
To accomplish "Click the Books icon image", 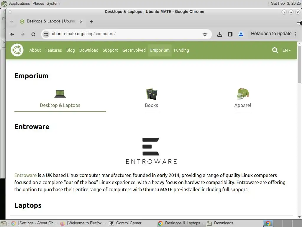I will coord(152,94).
